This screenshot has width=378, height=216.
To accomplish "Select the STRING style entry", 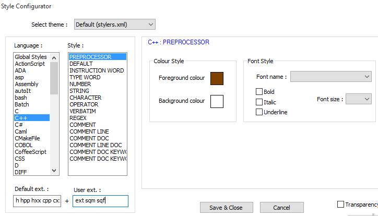I will pos(80,91).
